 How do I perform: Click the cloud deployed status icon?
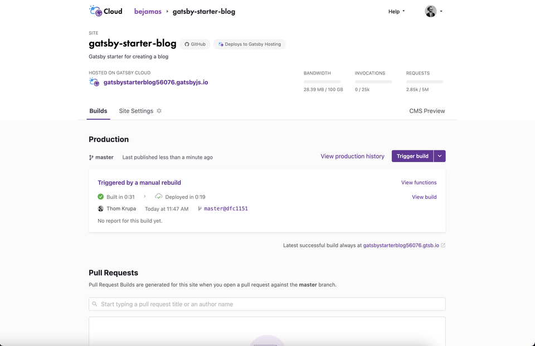[159, 197]
